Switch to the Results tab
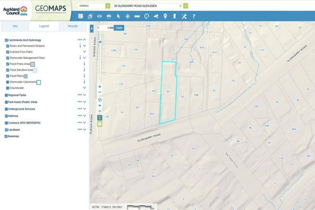Image resolution: width=315 pixels, height=210 pixels. 73,26
